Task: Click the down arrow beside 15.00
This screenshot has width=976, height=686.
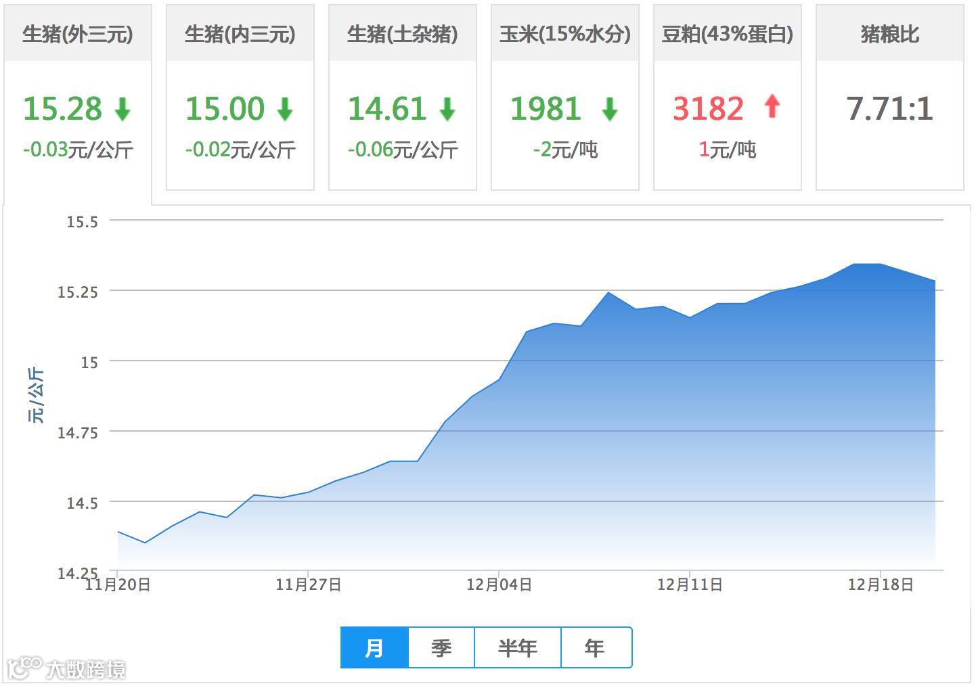Action: click(285, 109)
